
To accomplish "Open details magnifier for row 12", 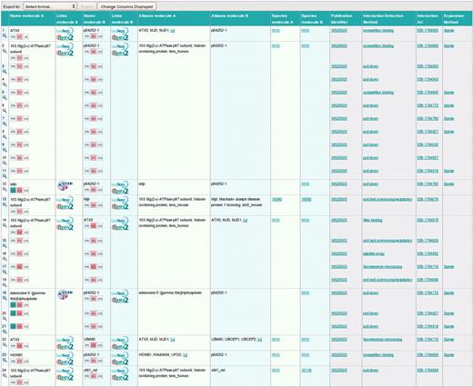I will (x=5, y=189).
